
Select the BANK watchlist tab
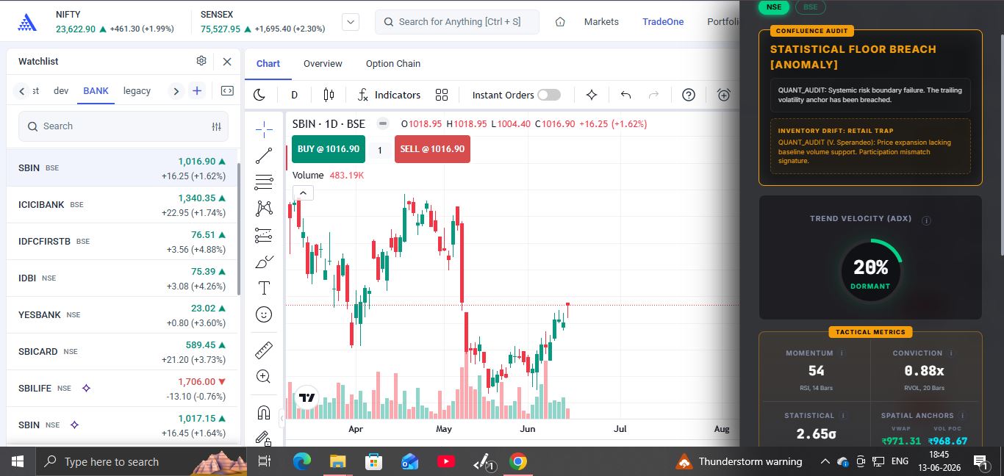pos(96,91)
